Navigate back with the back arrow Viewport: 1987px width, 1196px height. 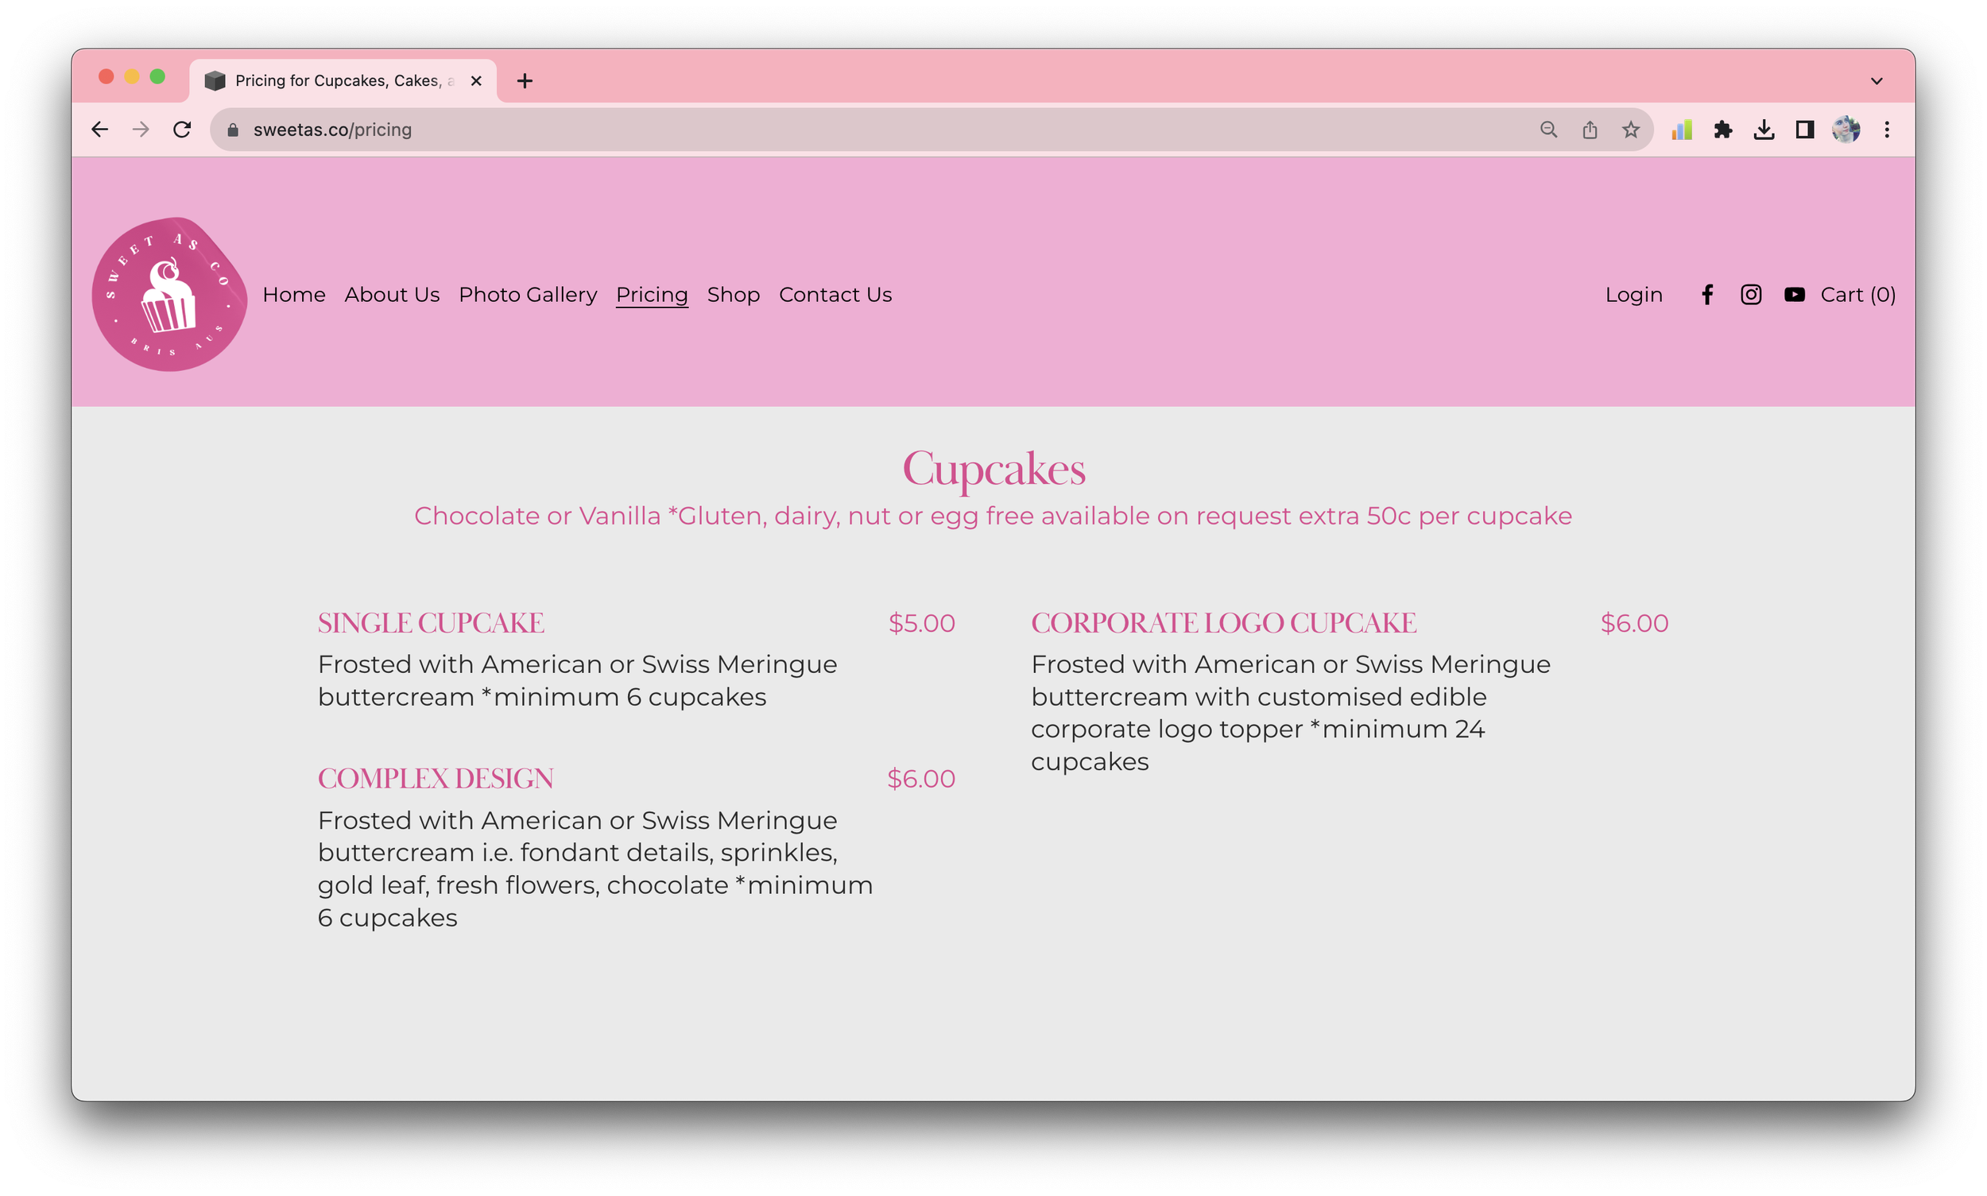coord(99,129)
